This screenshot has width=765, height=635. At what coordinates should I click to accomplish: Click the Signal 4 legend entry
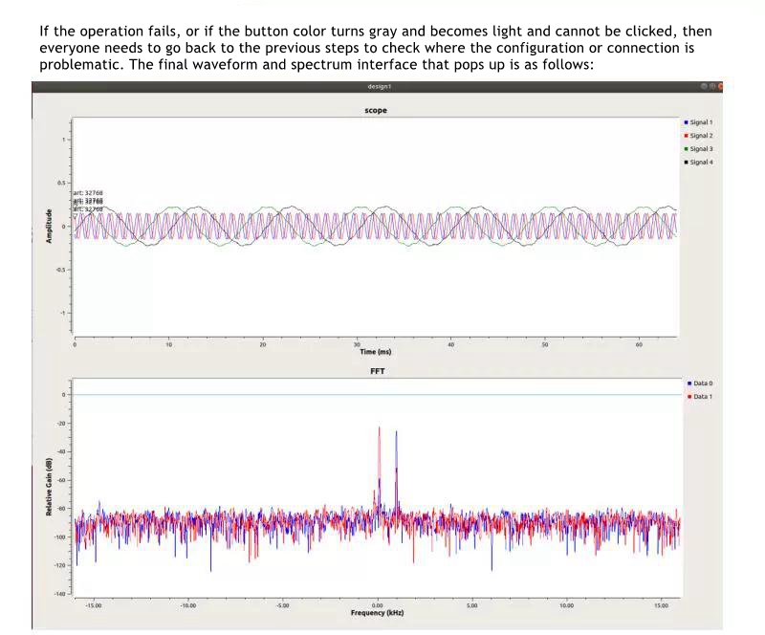point(701,163)
